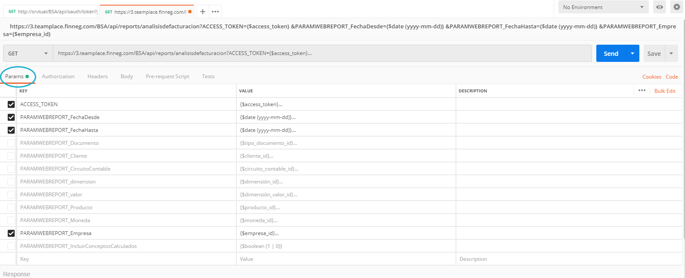Switch to the Headers tab
Image resolution: width=685 pixels, height=278 pixels.
click(97, 76)
